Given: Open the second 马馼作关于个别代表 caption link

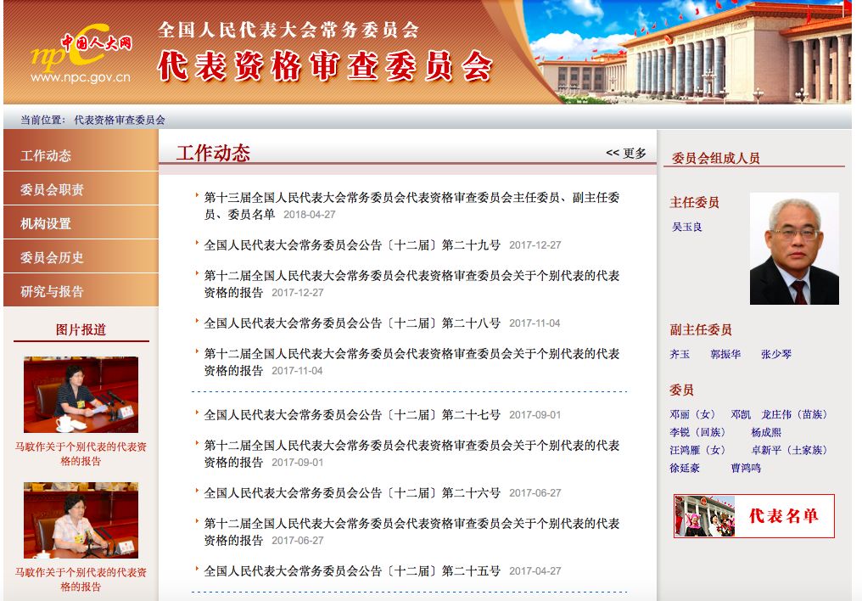Looking at the screenshot, I should coord(81,579).
